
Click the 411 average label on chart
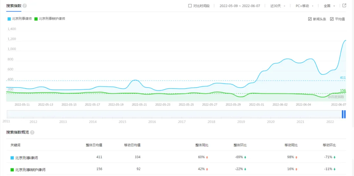343,78
